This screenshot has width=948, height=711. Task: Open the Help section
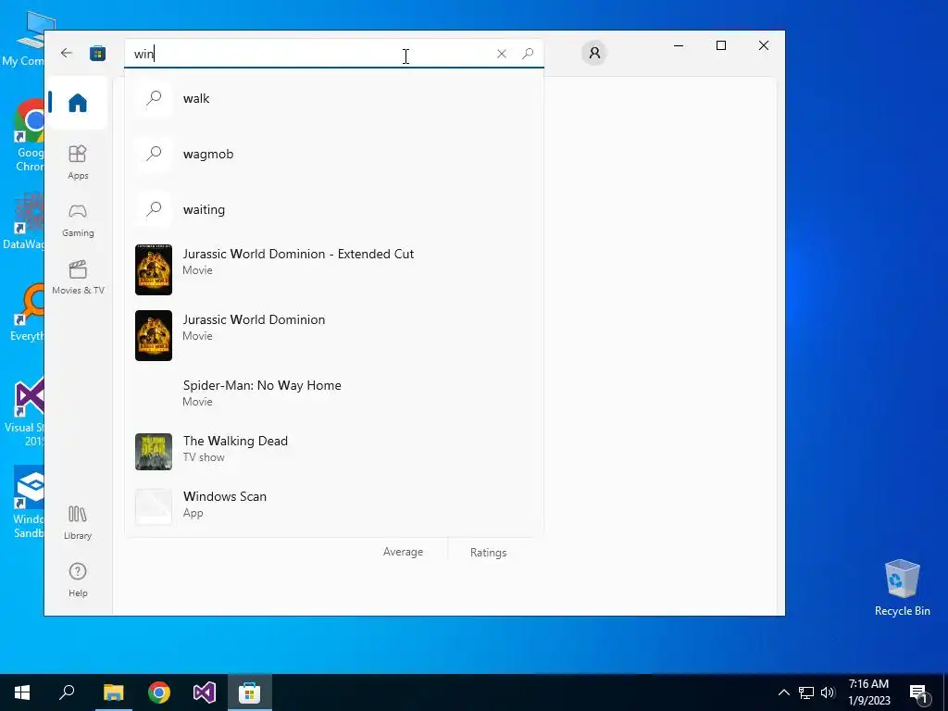coord(78,580)
